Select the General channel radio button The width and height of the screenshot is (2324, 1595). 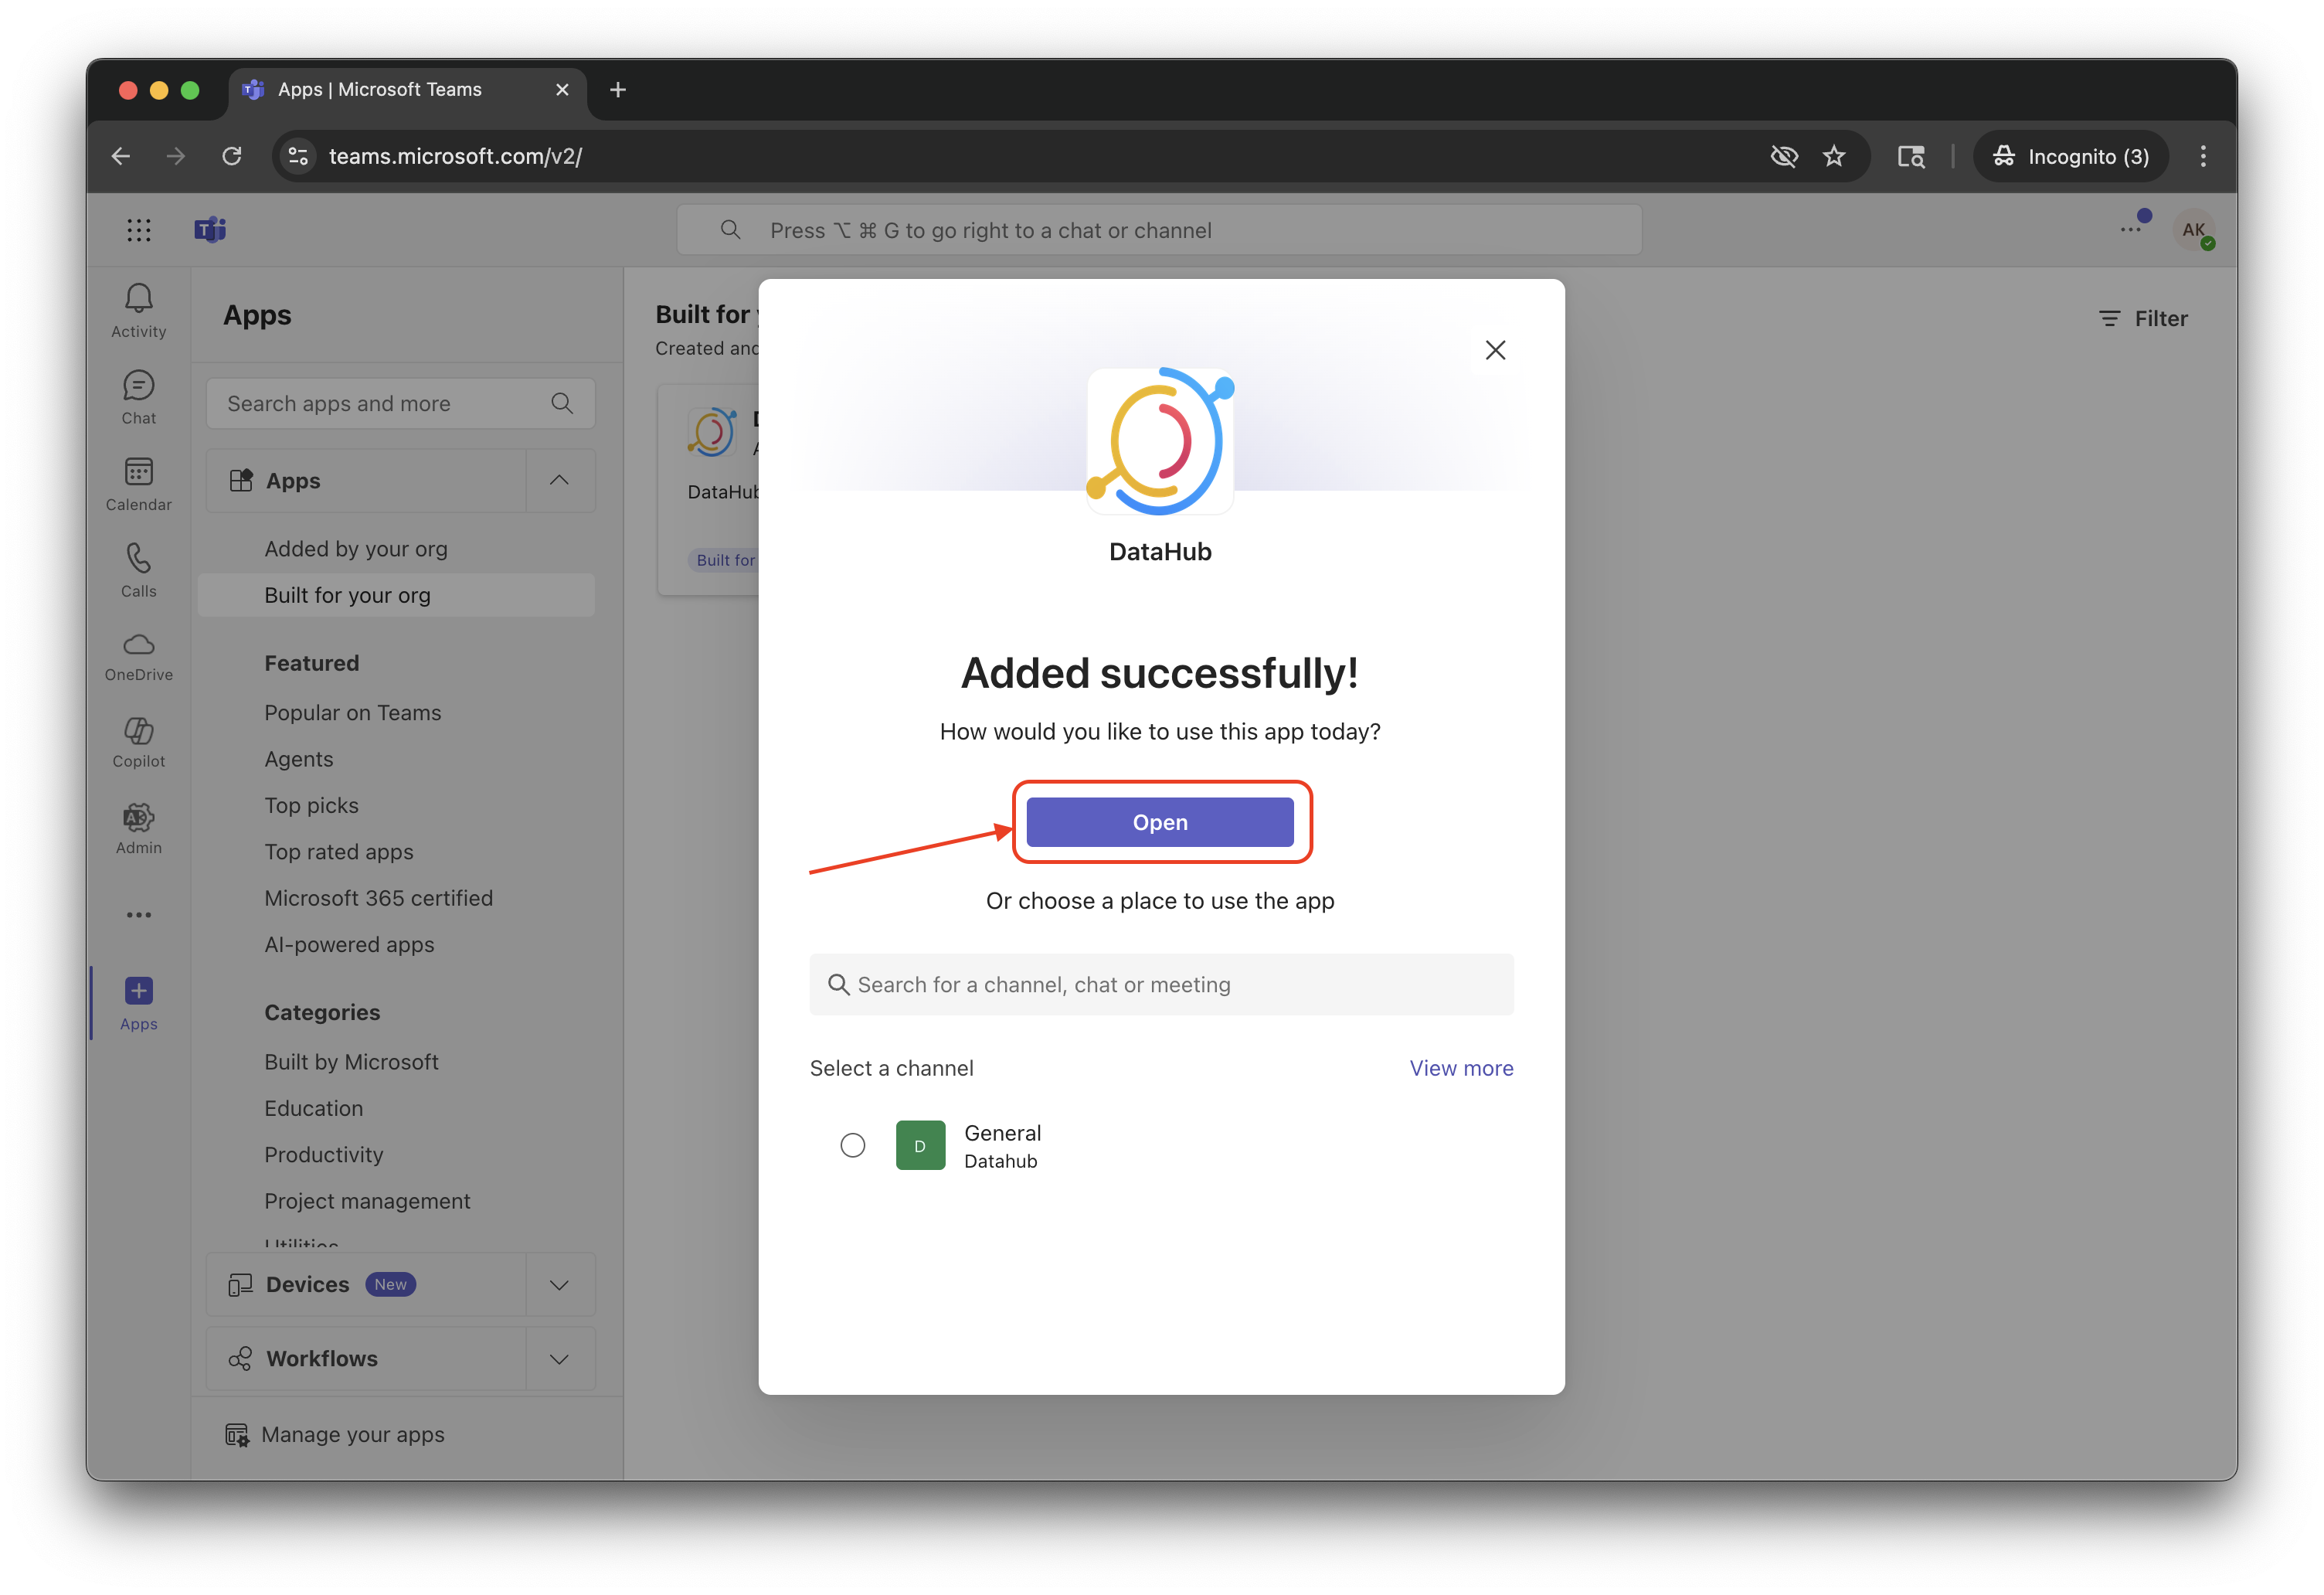click(852, 1145)
